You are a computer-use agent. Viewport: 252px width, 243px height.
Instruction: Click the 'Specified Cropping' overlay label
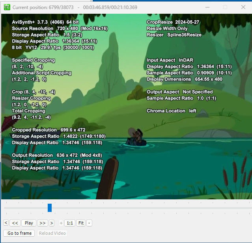click(33, 60)
